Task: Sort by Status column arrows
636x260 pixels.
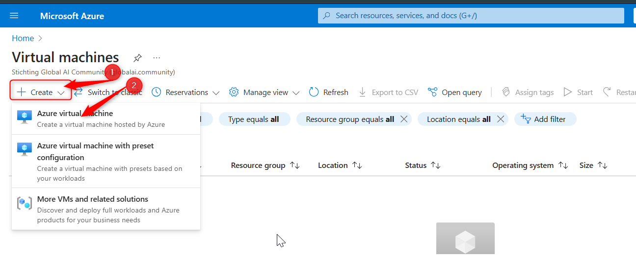Action: [x=435, y=165]
